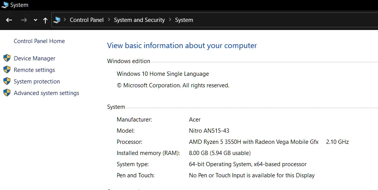
Task: Click the shield icon beside Remote settings
Action: [7, 70]
